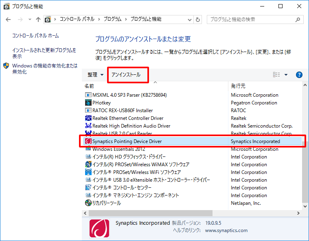Open www.synaptics.com help link
Image resolution: width=309 pixels, height=241 pixels.
226,230
